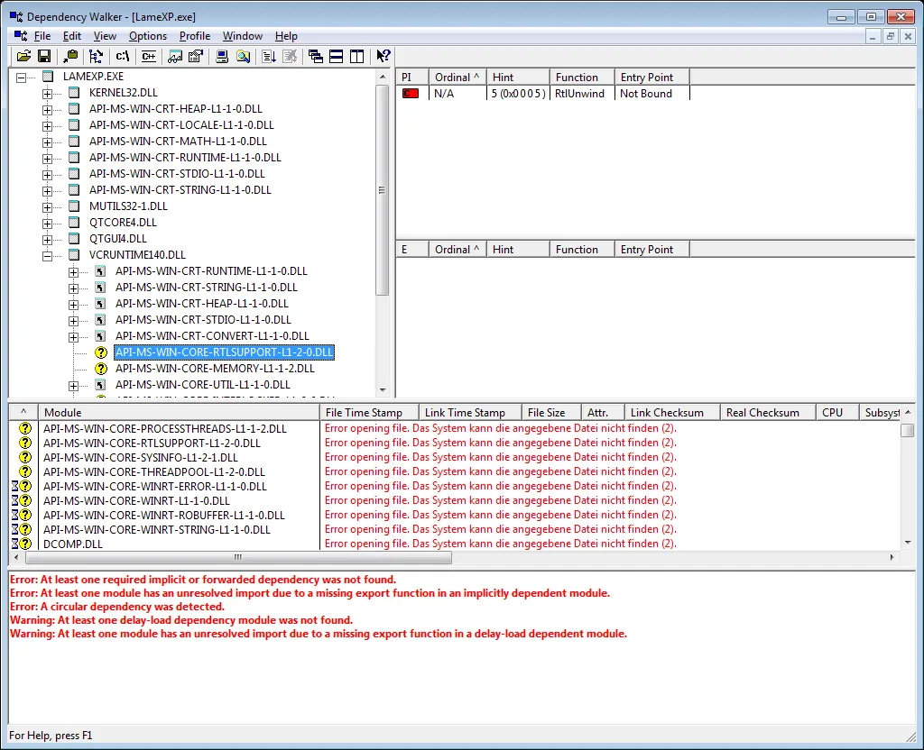Open the module Properties toolbar icon
The width and height of the screenshot is (924, 750).
196,56
